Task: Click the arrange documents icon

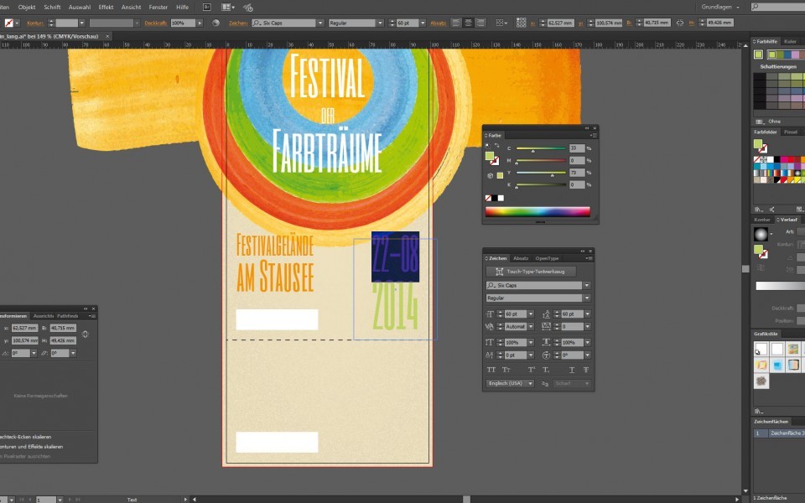Action: click(x=227, y=8)
